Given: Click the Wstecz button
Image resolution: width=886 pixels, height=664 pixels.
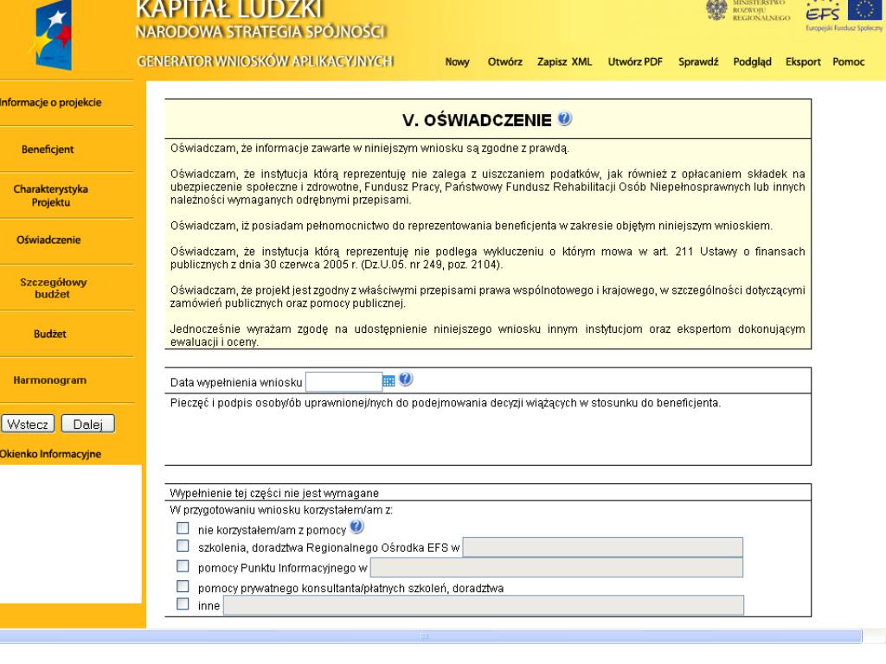Looking at the screenshot, I should tap(28, 424).
